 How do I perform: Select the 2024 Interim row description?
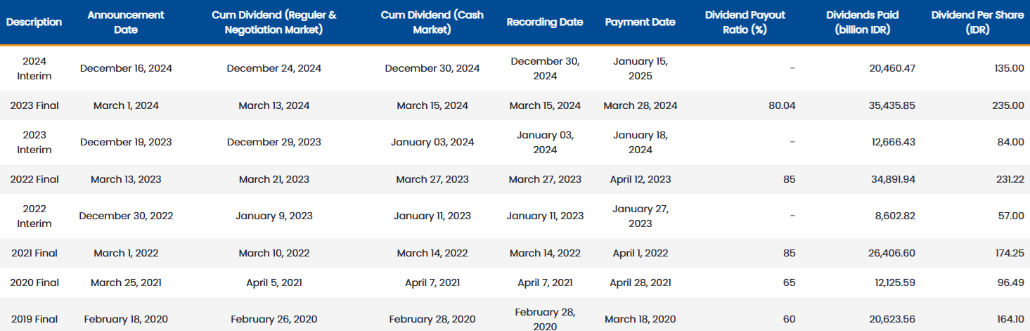coord(34,68)
